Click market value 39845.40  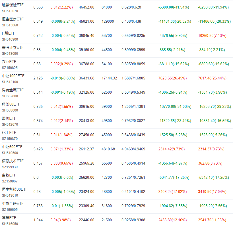click(x=86, y=36)
